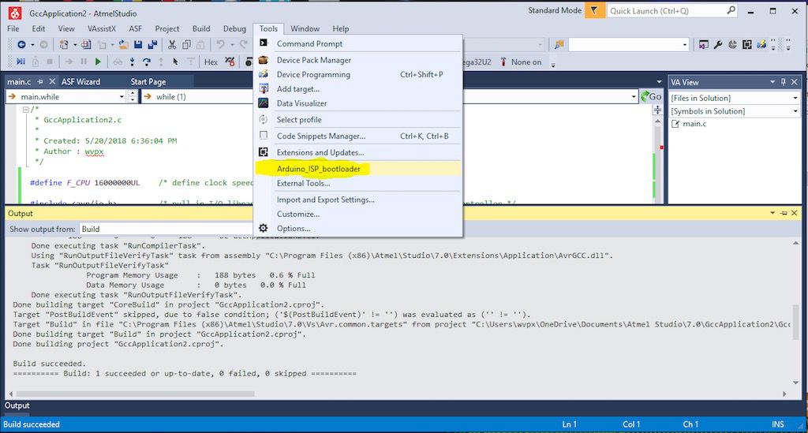Open the File menu
The height and width of the screenshot is (433, 808).
[x=13, y=29]
